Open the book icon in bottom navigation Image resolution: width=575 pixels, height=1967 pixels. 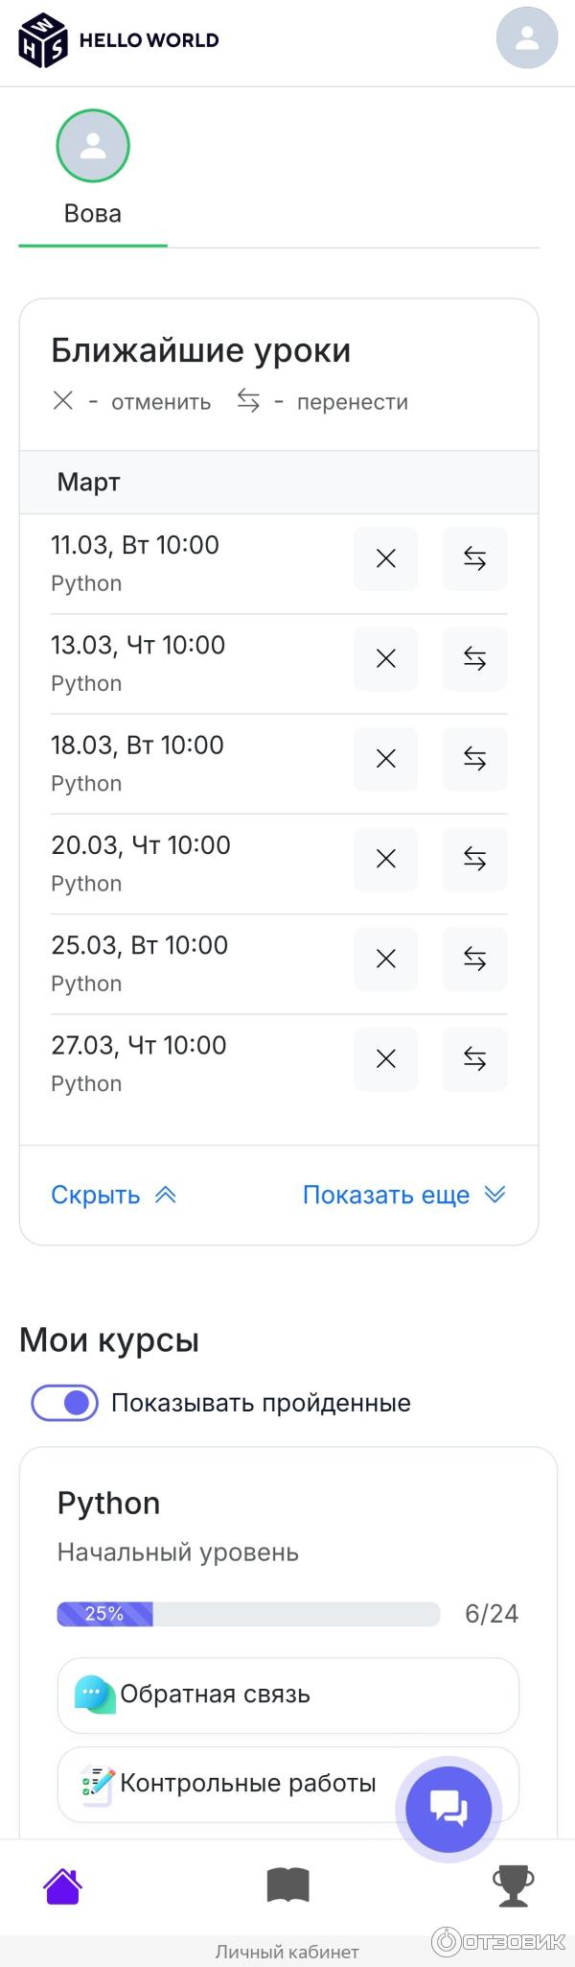coord(287,1886)
